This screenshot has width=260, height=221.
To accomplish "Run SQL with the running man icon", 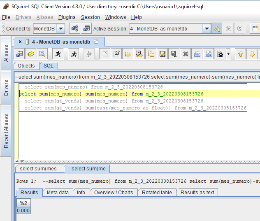I will [x=58, y=54].
